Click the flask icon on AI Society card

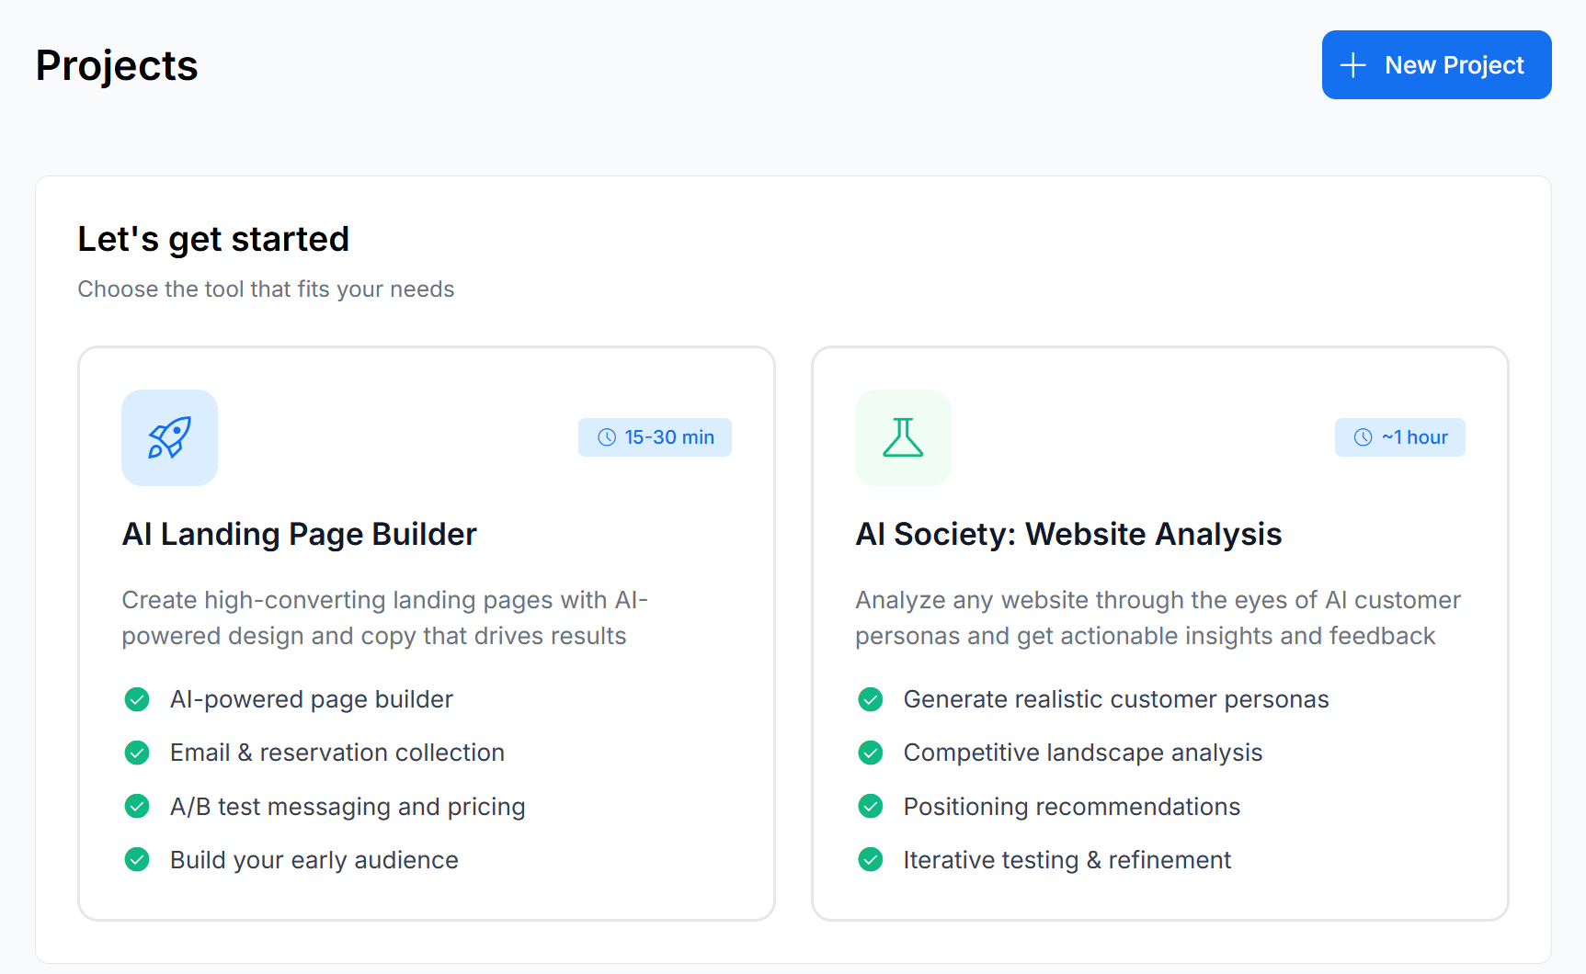pyautogui.click(x=903, y=438)
